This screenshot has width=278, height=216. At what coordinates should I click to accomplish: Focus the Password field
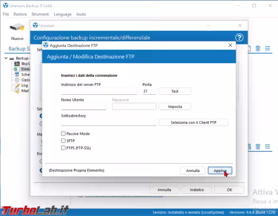134,106
